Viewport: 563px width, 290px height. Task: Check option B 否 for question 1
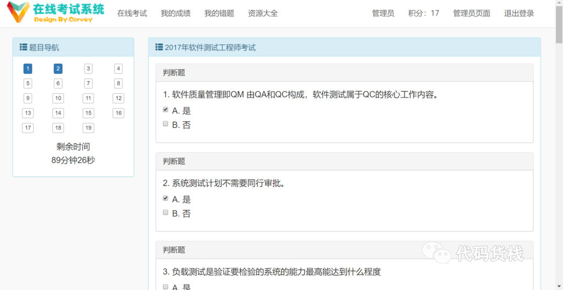pos(165,124)
